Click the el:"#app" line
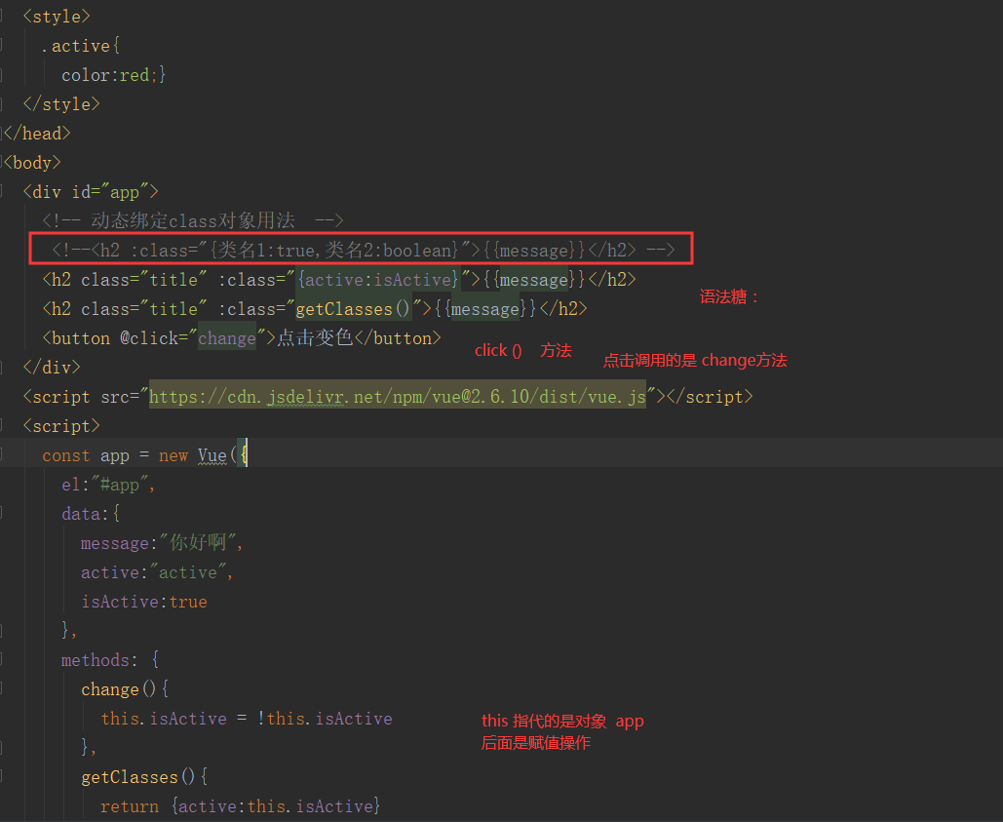The width and height of the screenshot is (1003, 822). [x=108, y=485]
